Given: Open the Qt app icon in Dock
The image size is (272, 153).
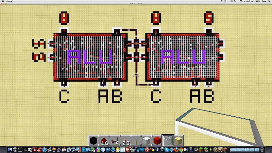Looking at the screenshot, I should coord(93,150).
